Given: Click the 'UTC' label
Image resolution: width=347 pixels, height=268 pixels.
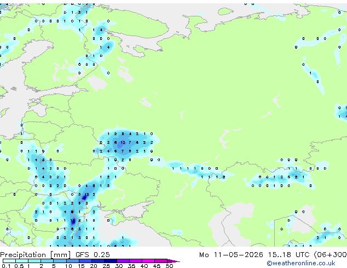Looking at the screenshot, I should tap(302, 255).
